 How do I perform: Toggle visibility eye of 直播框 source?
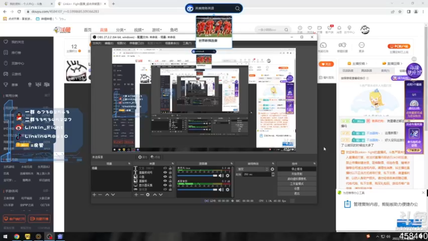(x=165, y=181)
